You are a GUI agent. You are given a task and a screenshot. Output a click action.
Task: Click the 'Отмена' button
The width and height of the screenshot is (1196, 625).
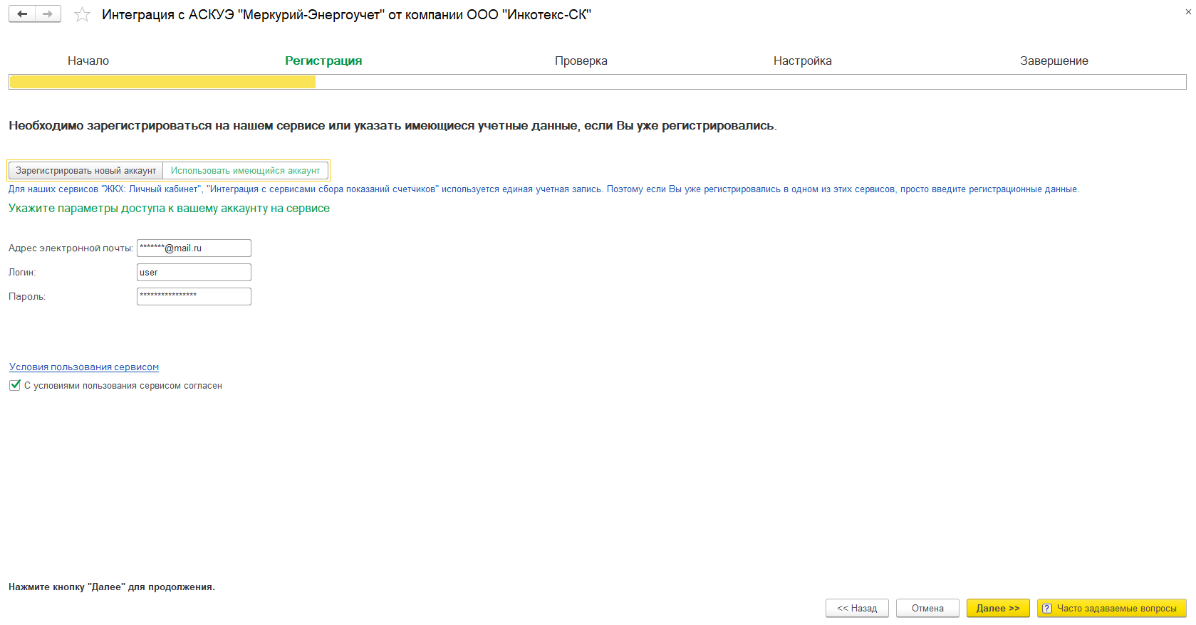(927, 609)
